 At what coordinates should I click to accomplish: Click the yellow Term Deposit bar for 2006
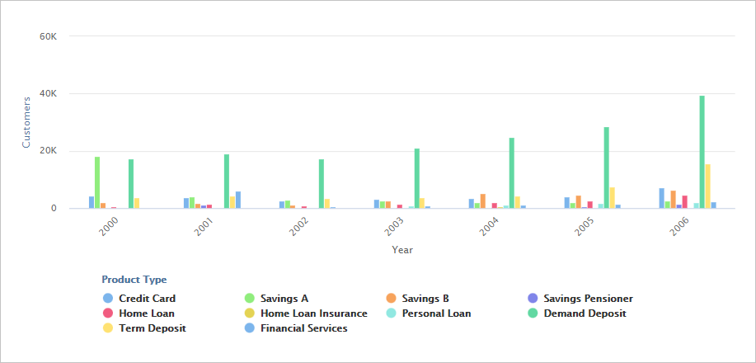point(708,186)
